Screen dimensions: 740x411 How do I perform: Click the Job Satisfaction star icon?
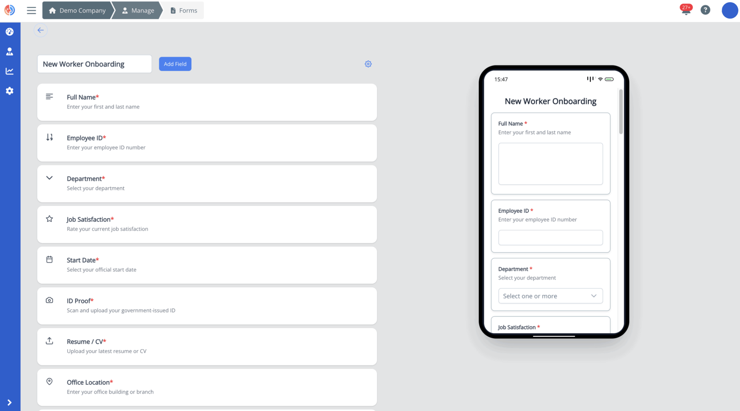[x=49, y=219]
